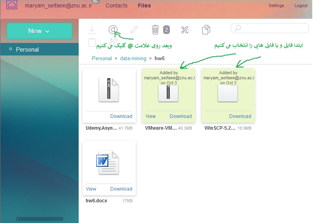Click the 17KB file size label

pos(128,201)
